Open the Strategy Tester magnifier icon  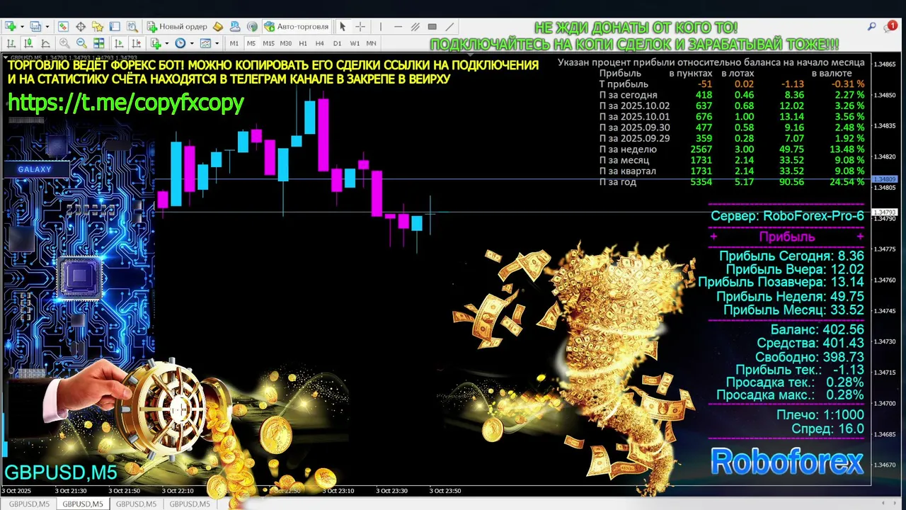click(x=132, y=26)
